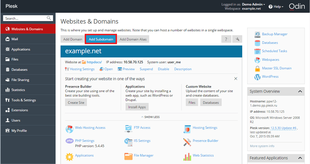This screenshot has width=310, height=164.
Task: Open Master SSL Domain lock icon
Action: [257, 68]
